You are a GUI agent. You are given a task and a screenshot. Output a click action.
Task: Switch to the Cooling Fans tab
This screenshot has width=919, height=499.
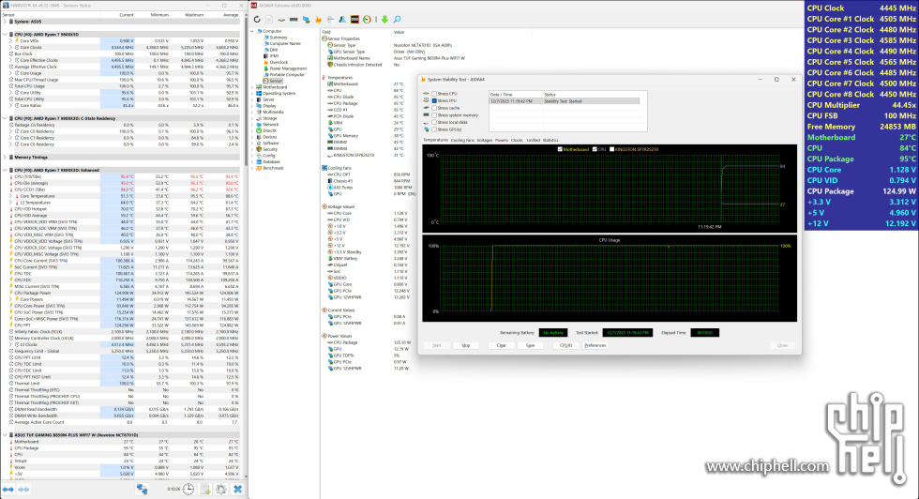click(462, 140)
